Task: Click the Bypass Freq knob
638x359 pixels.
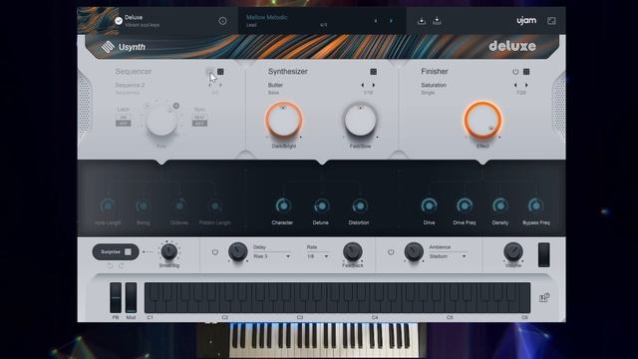Action: point(535,206)
